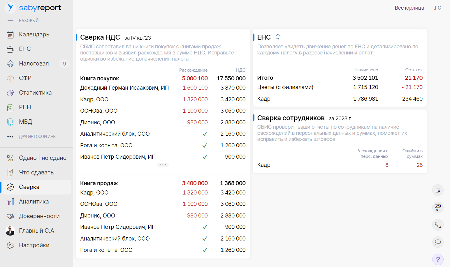Expand the Книга покупок list via ellipsis
The width and height of the screenshot is (450, 267).
pyautogui.click(x=163, y=165)
